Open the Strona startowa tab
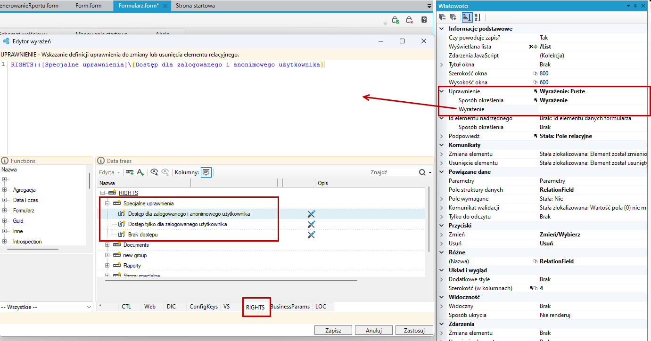 coord(195,6)
